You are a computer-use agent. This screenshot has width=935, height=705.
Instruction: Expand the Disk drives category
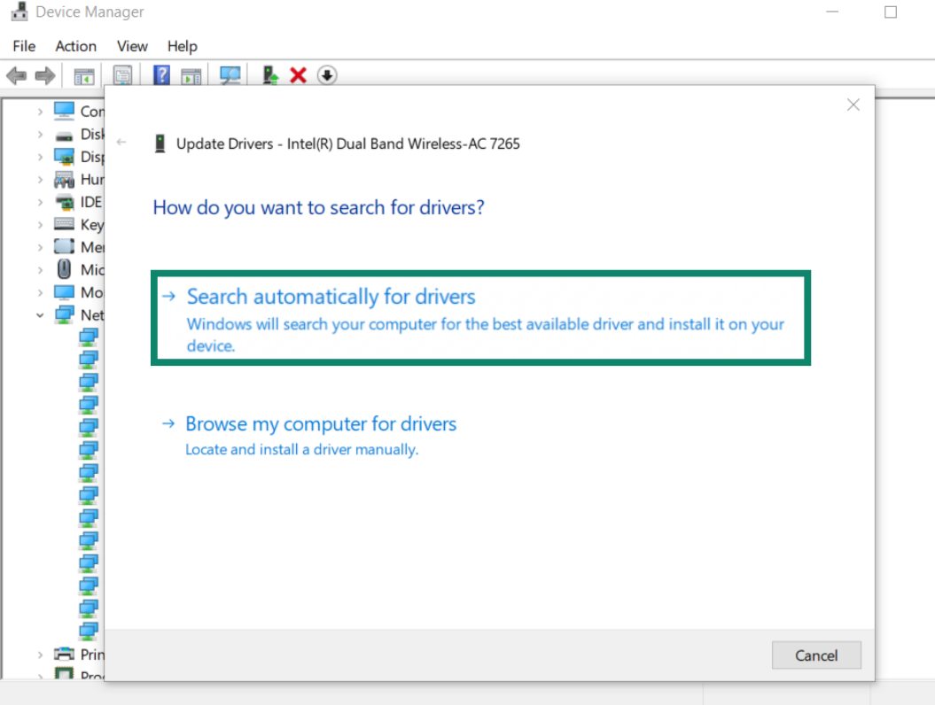40,134
